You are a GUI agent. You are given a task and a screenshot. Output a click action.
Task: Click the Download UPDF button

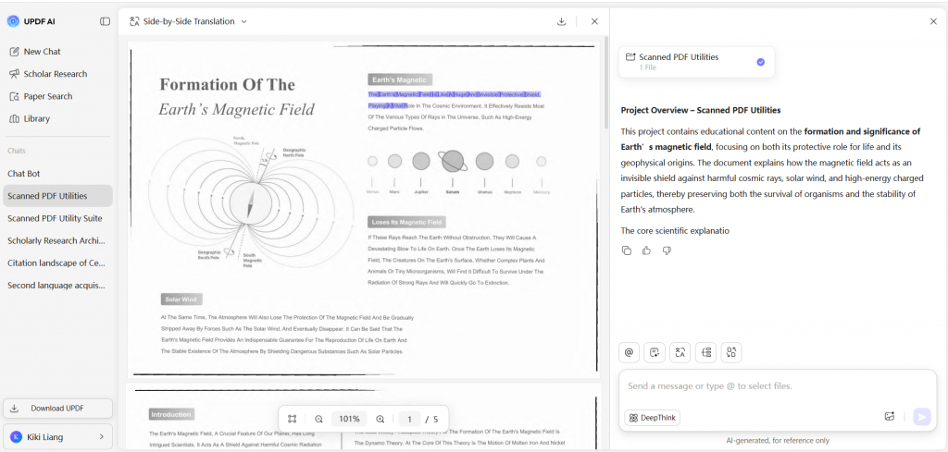57,408
